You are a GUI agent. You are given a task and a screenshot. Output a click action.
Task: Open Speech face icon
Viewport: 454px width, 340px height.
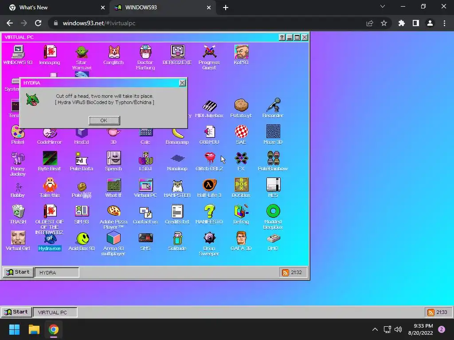(x=113, y=158)
